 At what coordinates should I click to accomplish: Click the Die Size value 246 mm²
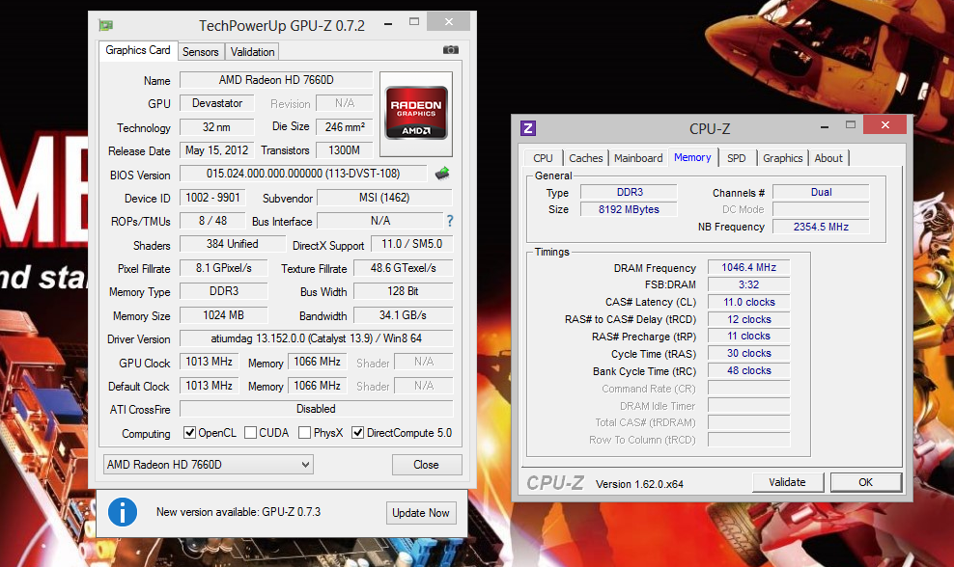[x=345, y=127]
